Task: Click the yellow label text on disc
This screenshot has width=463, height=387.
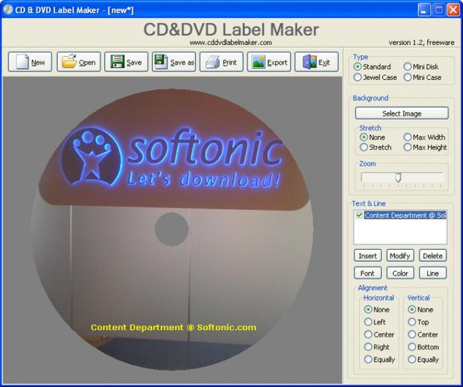Action: (173, 327)
